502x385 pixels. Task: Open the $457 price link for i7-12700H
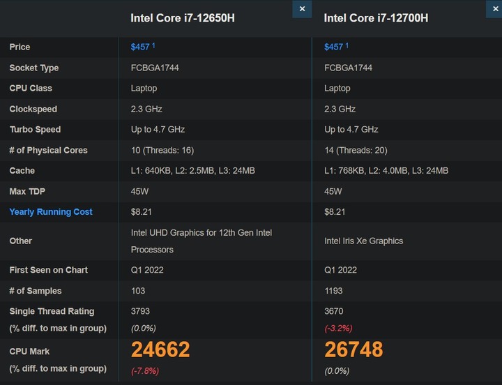click(x=333, y=47)
